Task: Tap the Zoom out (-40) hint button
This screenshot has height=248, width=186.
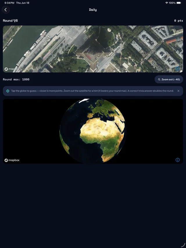Action: 169,79
